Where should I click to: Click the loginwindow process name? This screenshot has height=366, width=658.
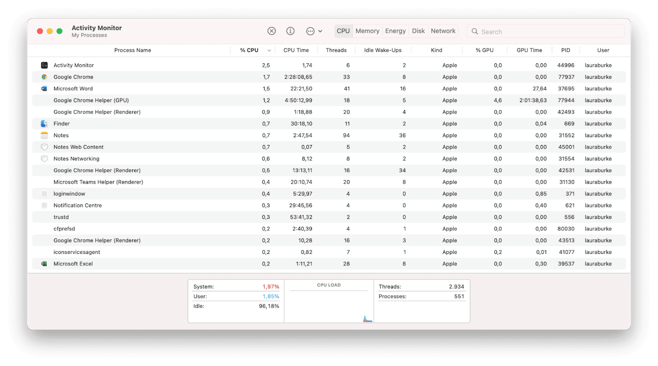tap(69, 194)
